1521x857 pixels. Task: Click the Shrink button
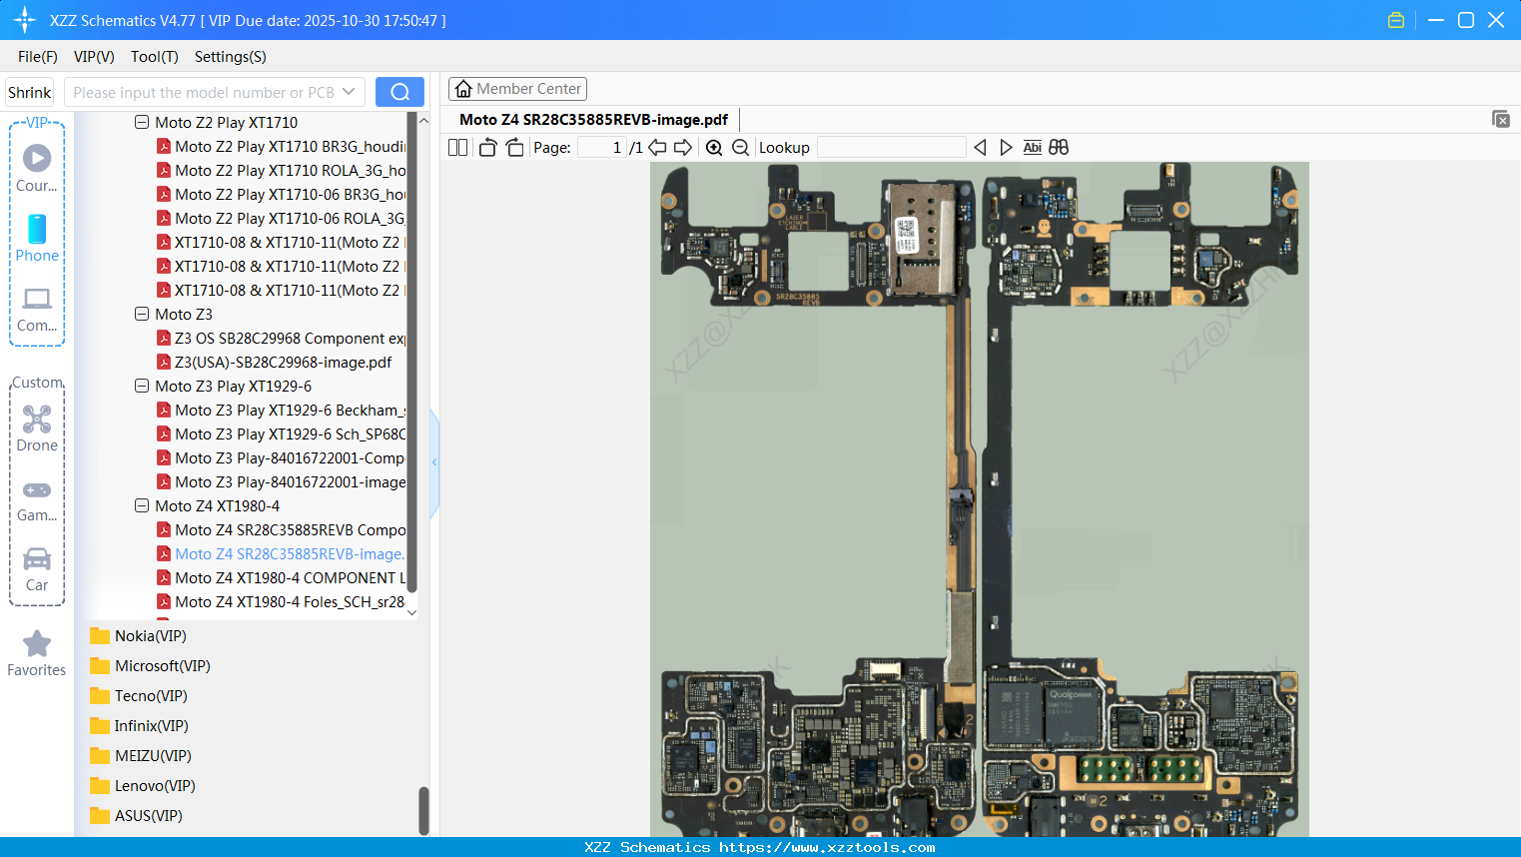pos(30,92)
